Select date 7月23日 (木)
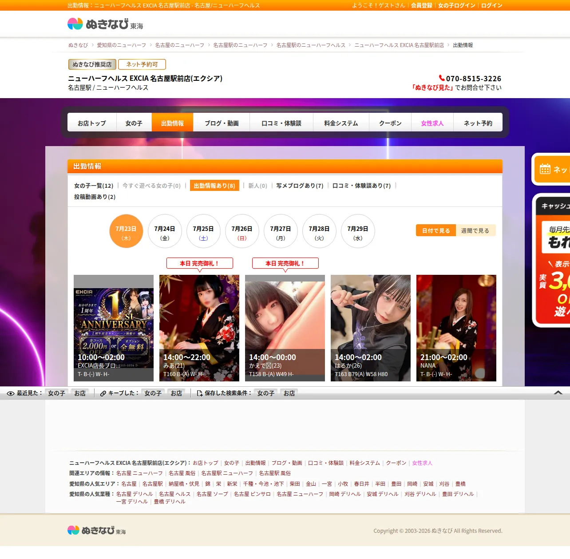570x559 pixels. tap(126, 231)
